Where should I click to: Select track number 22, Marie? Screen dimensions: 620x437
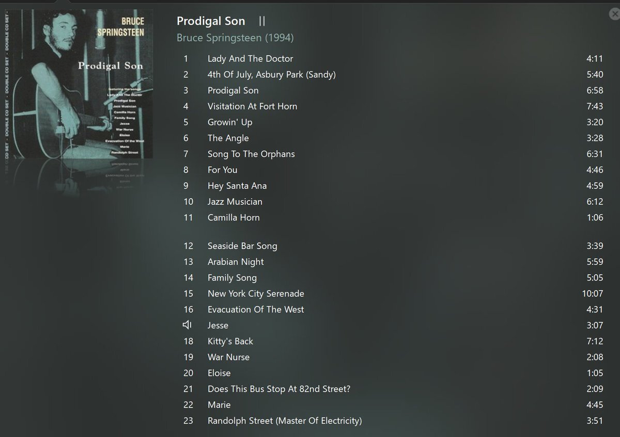point(393,405)
